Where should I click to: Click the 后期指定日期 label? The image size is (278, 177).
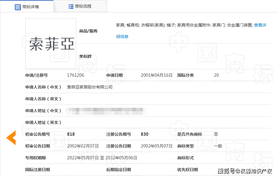[x=119, y=170]
